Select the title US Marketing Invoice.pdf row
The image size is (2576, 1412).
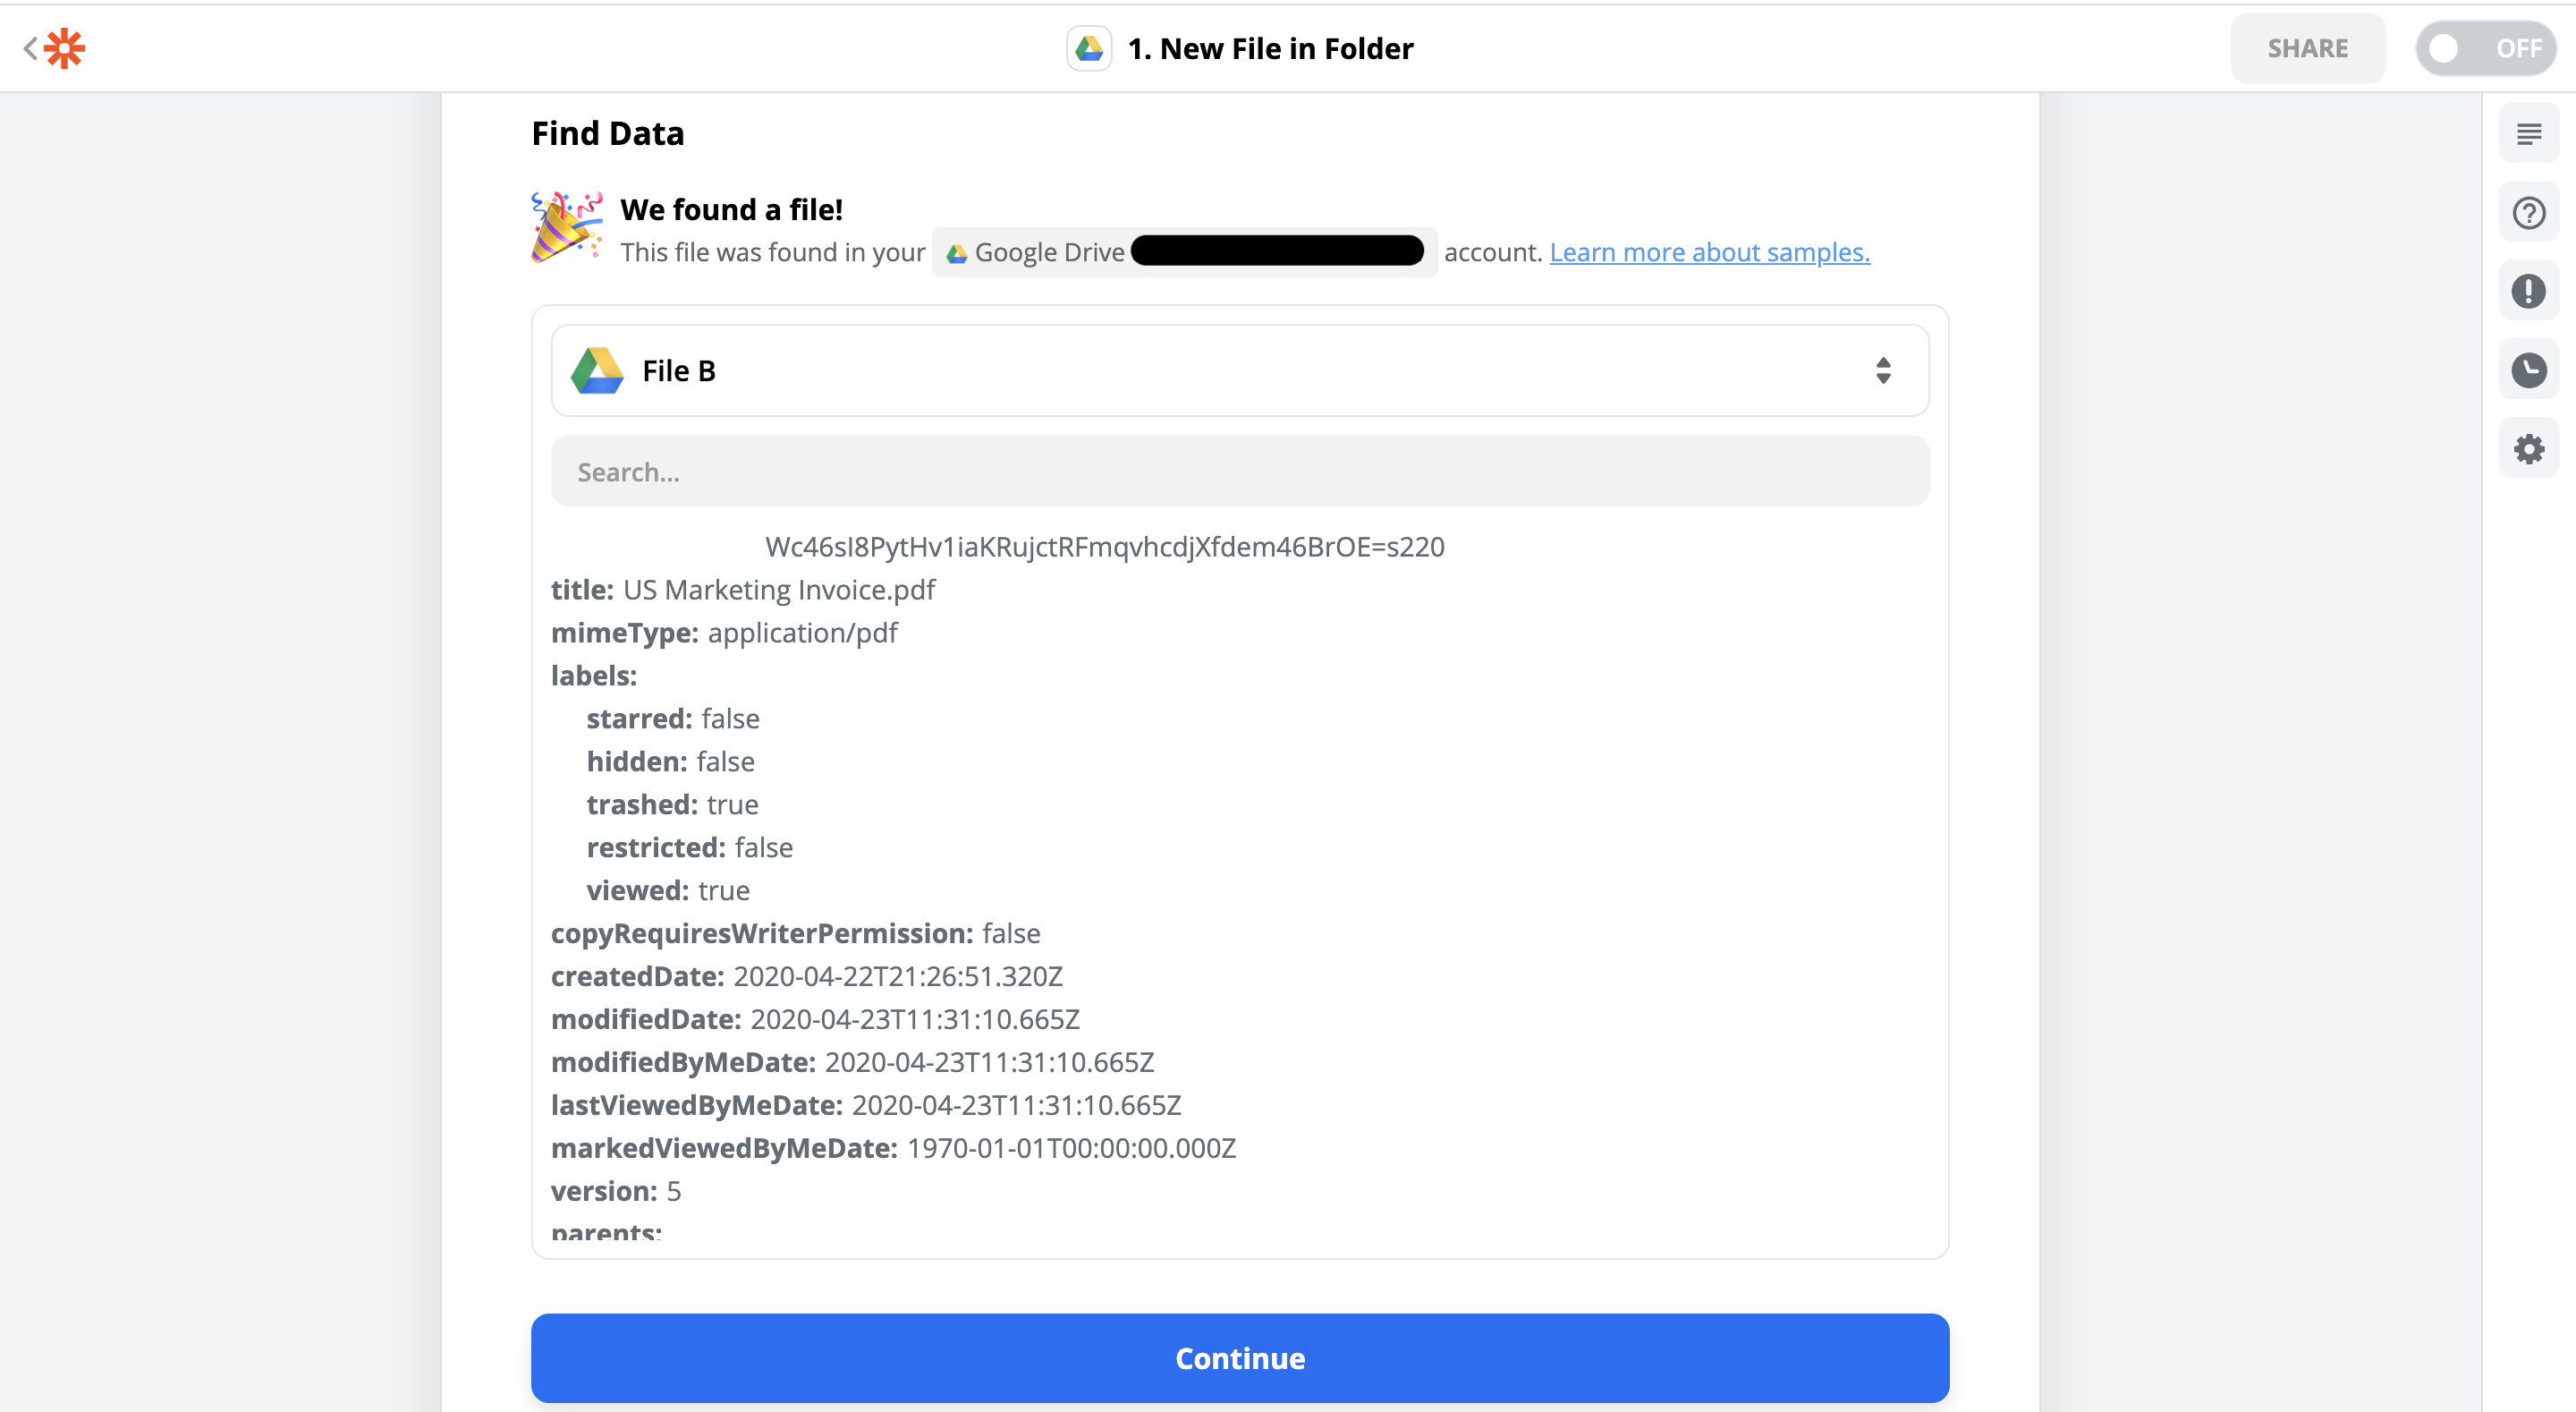[x=743, y=590]
